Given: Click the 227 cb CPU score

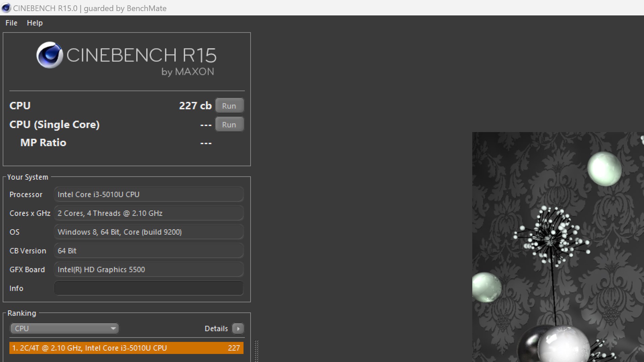Looking at the screenshot, I should pos(195,106).
